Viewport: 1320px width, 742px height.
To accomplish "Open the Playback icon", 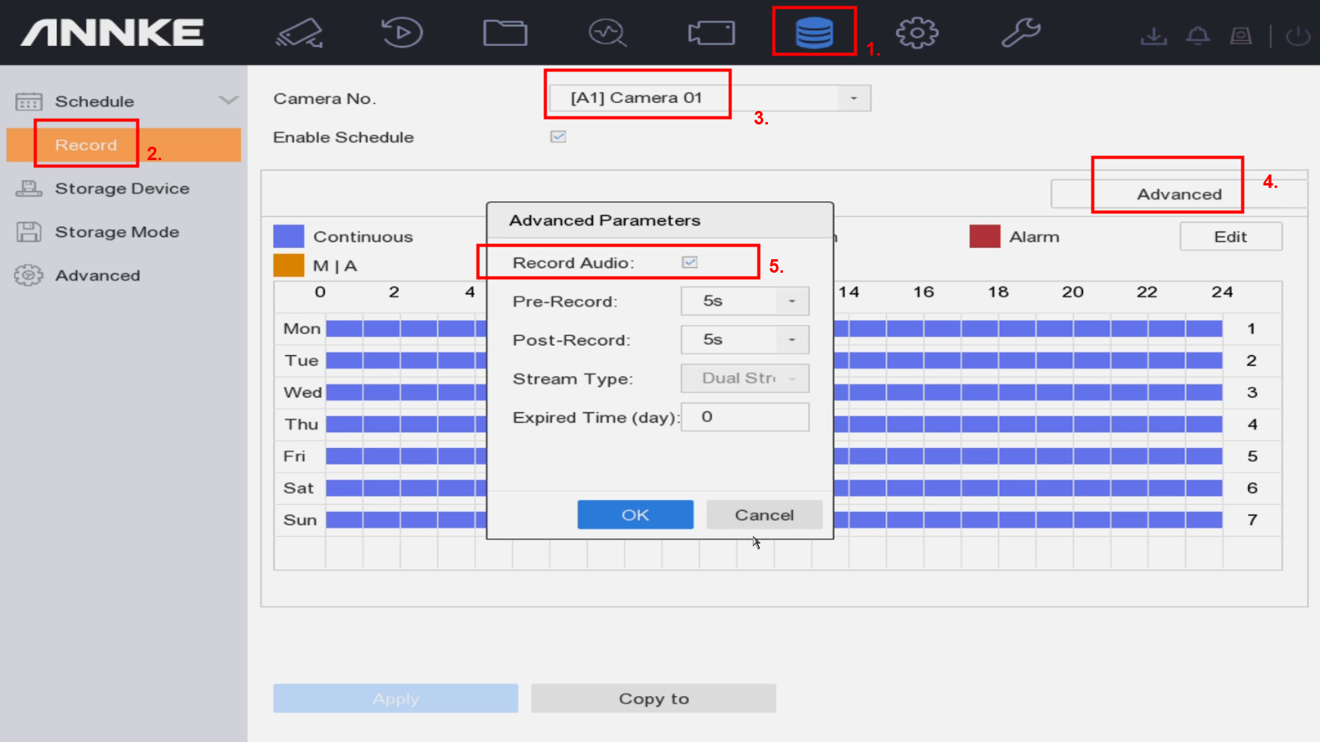I will [x=401, y=33].
